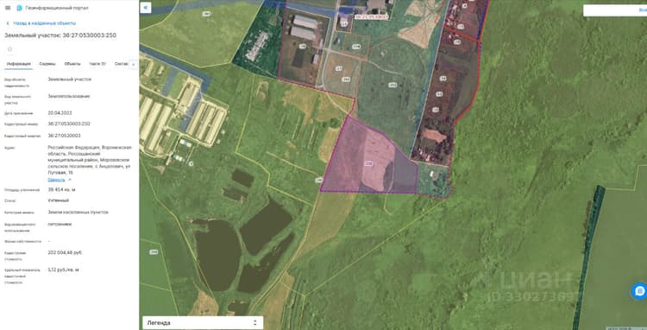Select the 'Информация' tab

pos(19,64)
